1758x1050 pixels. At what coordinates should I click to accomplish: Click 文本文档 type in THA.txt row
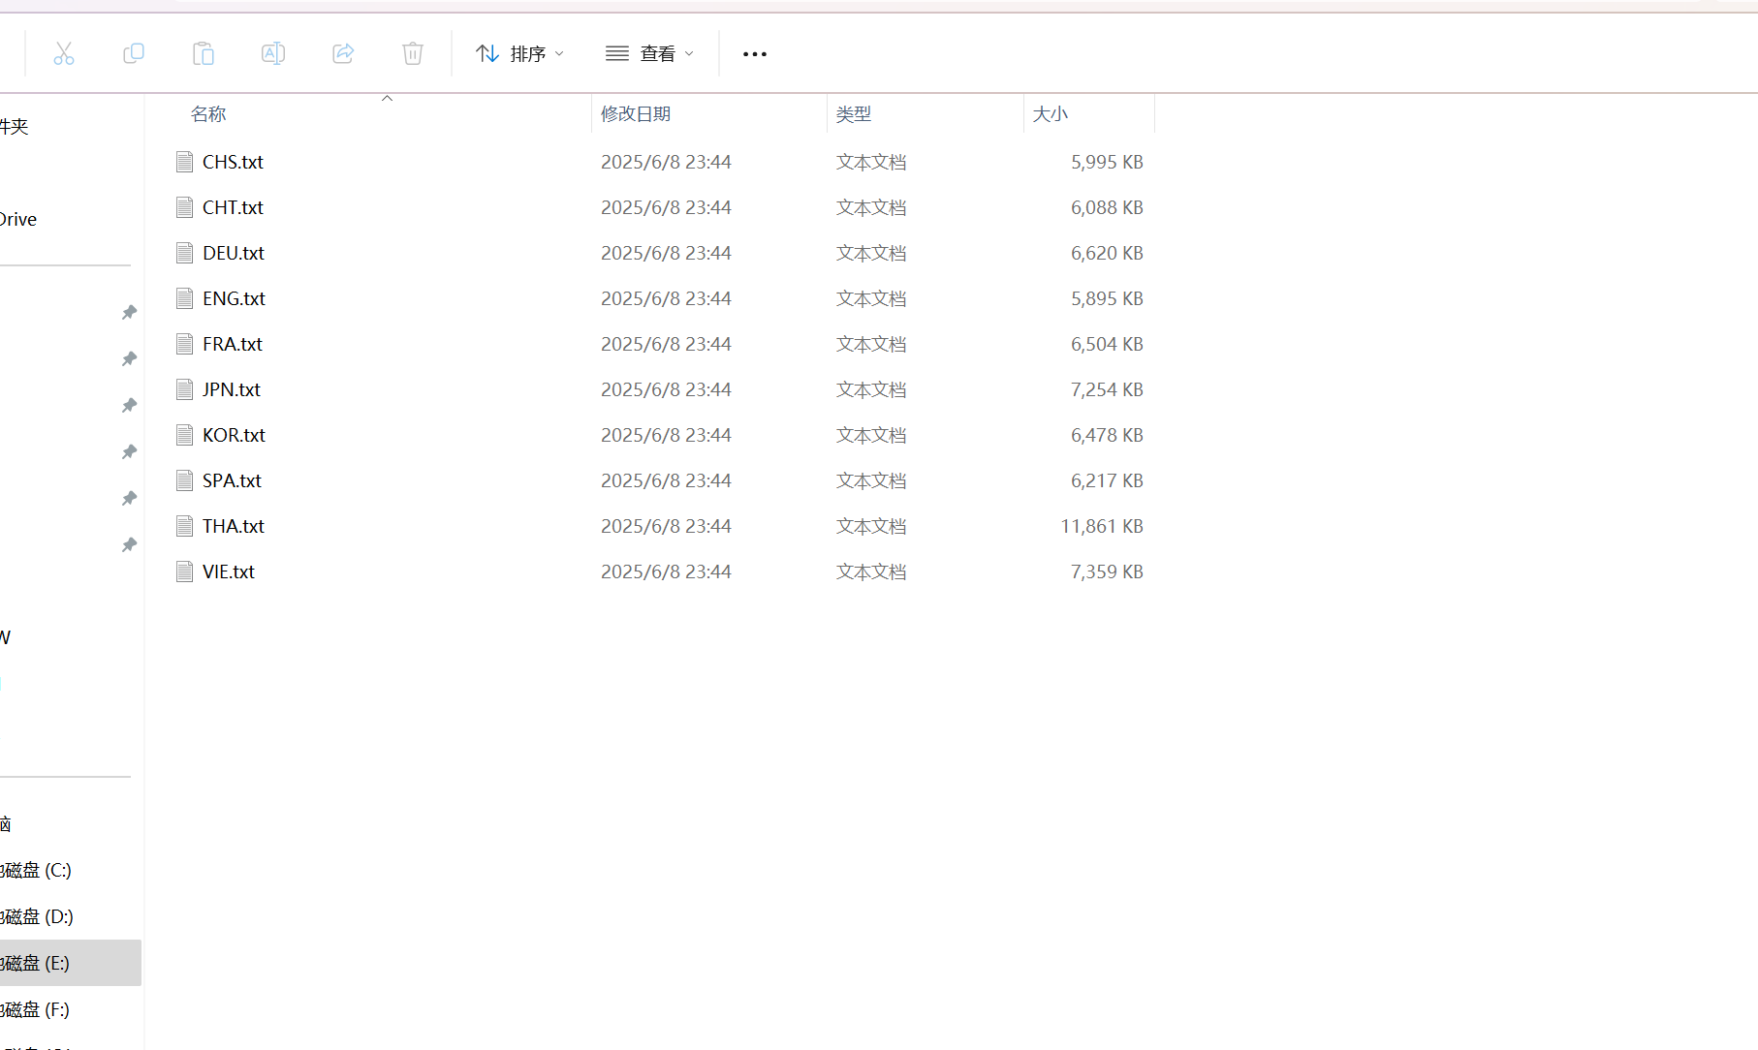[x=871, y=526]
